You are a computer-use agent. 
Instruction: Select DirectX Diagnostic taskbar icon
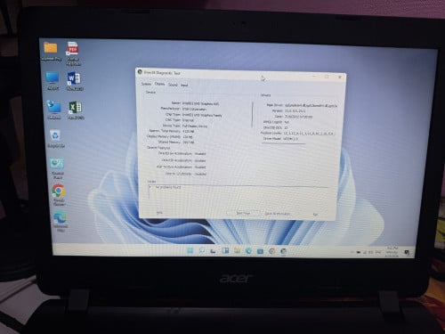(284, 252)
